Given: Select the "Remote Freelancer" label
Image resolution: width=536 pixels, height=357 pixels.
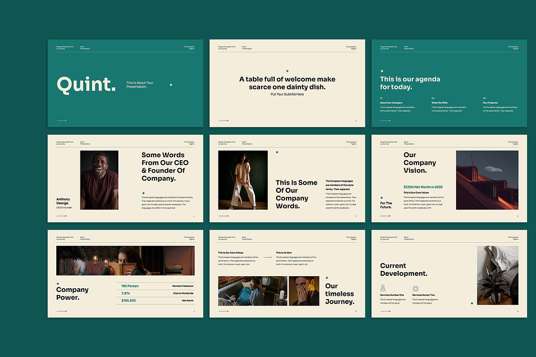Looking at the screenshot, I should click(x=183, y=286).
